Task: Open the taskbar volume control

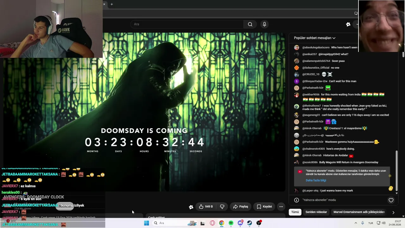Action: click(x=384, y=223)
